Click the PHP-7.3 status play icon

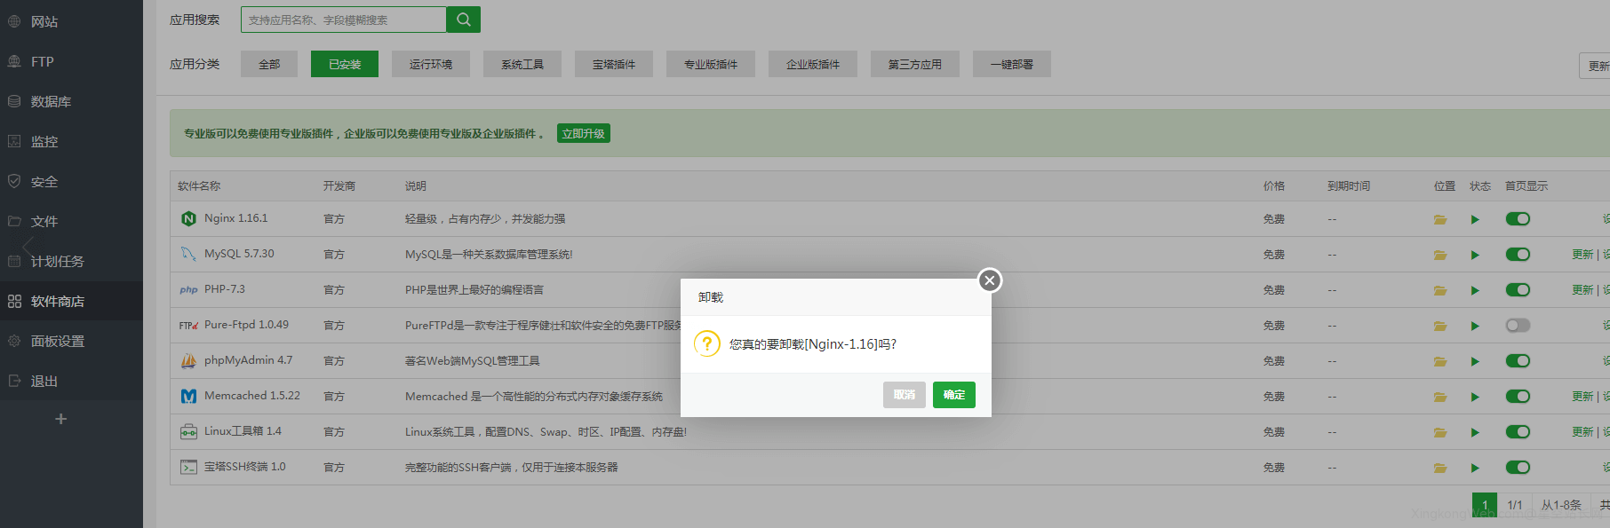click(1475, 290)
